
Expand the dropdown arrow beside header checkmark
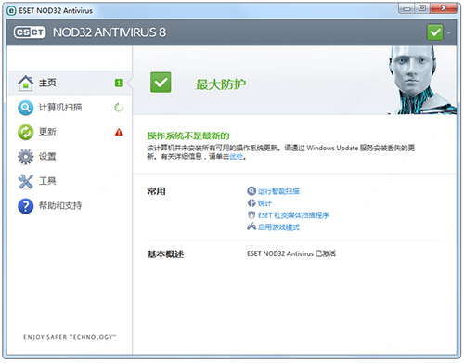click(448, 32)
